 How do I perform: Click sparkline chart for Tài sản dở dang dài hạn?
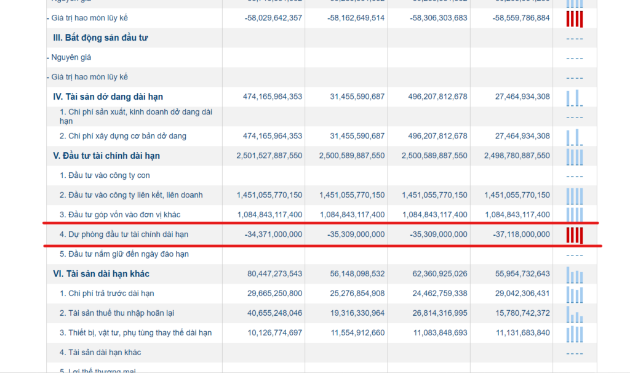[575, 98]
